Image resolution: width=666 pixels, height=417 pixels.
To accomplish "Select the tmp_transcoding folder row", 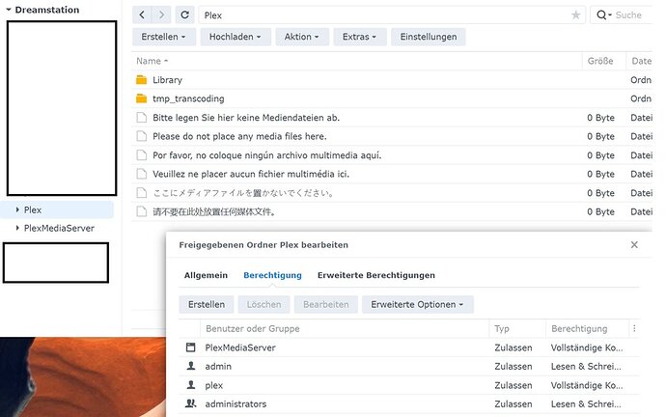I will 392,98.
